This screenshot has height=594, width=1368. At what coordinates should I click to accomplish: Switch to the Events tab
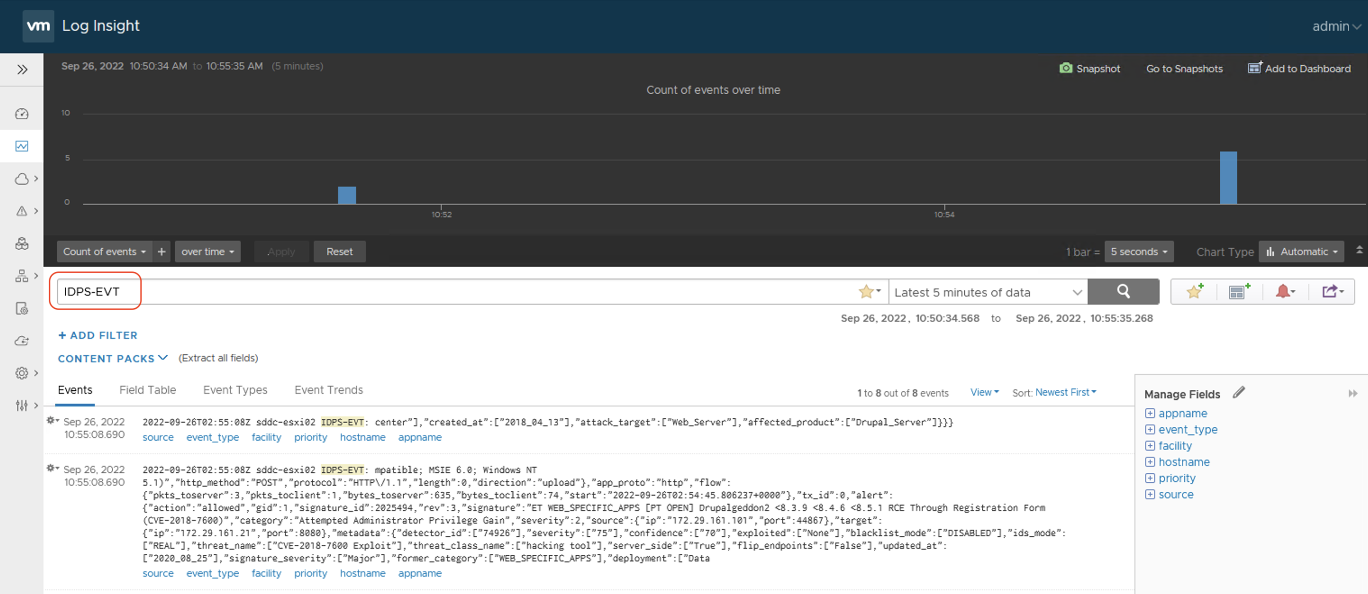point(75,389)
